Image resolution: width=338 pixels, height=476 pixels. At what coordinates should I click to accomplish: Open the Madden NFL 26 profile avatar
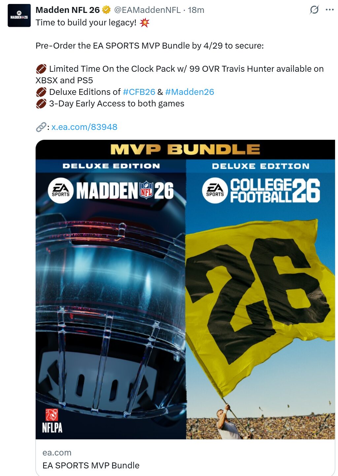19,16
